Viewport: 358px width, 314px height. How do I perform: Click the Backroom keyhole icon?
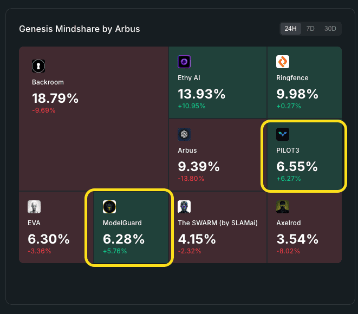[38, 66]
